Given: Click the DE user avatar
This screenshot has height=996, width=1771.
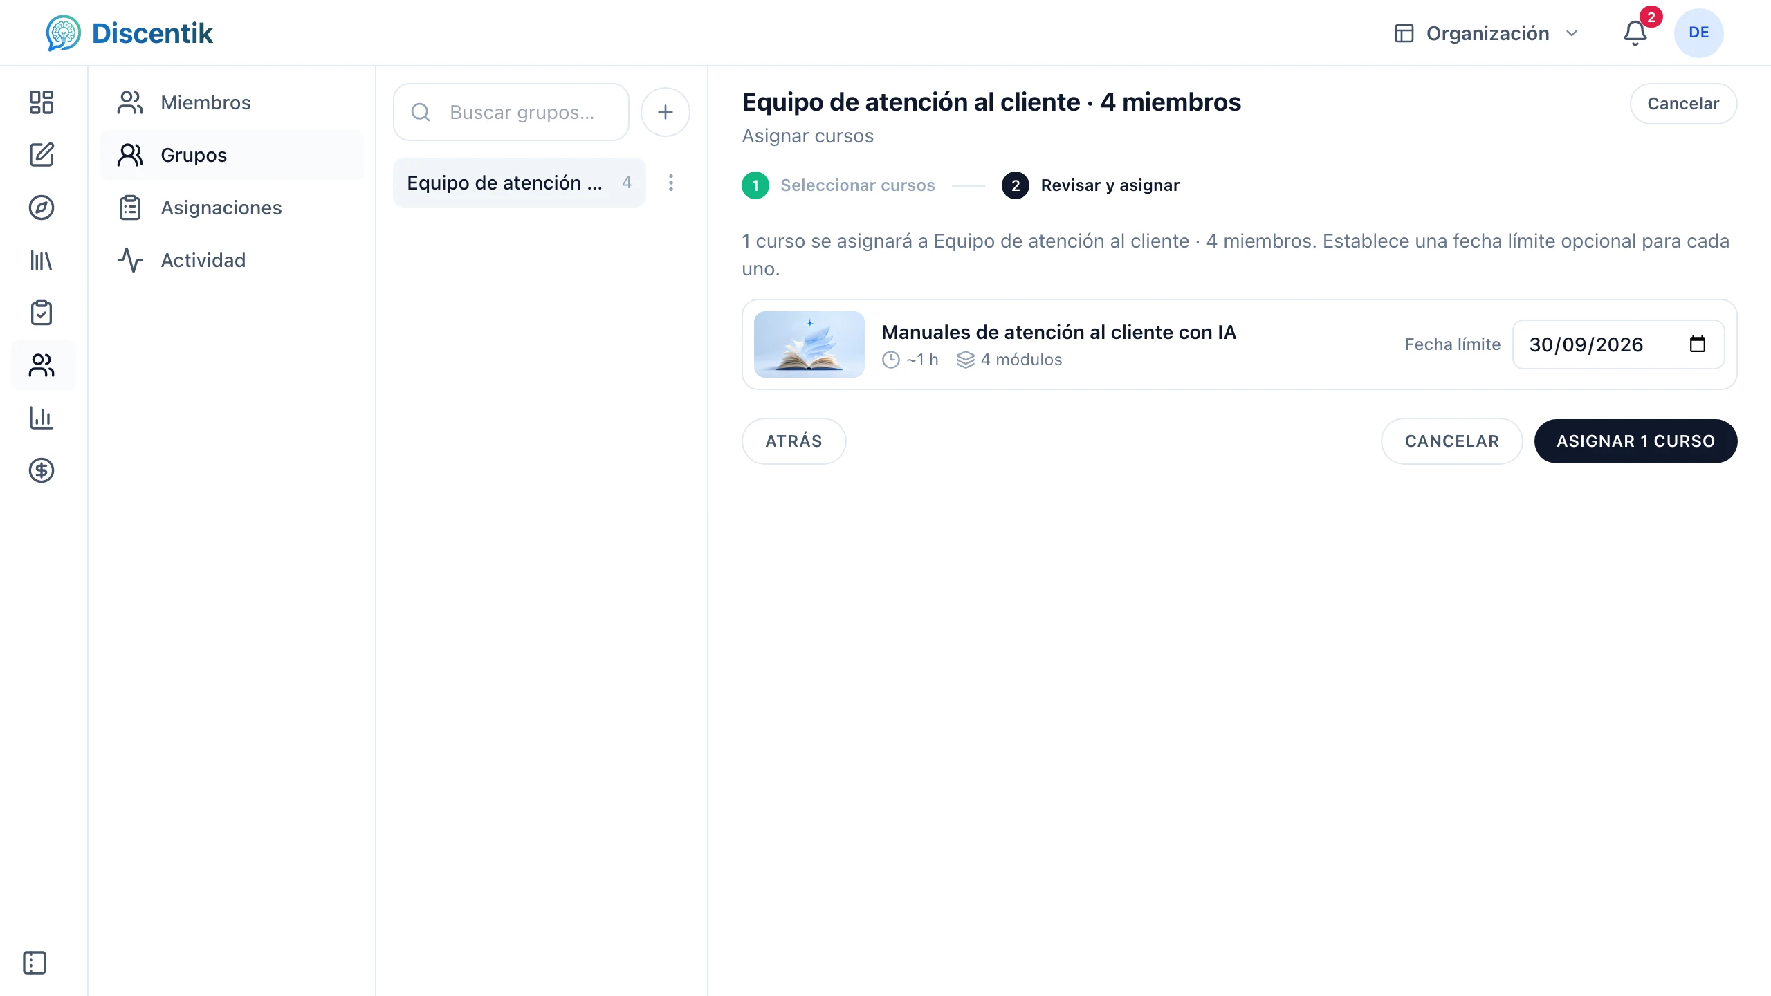Looking at the screenshot, I should click(1698, 33).
